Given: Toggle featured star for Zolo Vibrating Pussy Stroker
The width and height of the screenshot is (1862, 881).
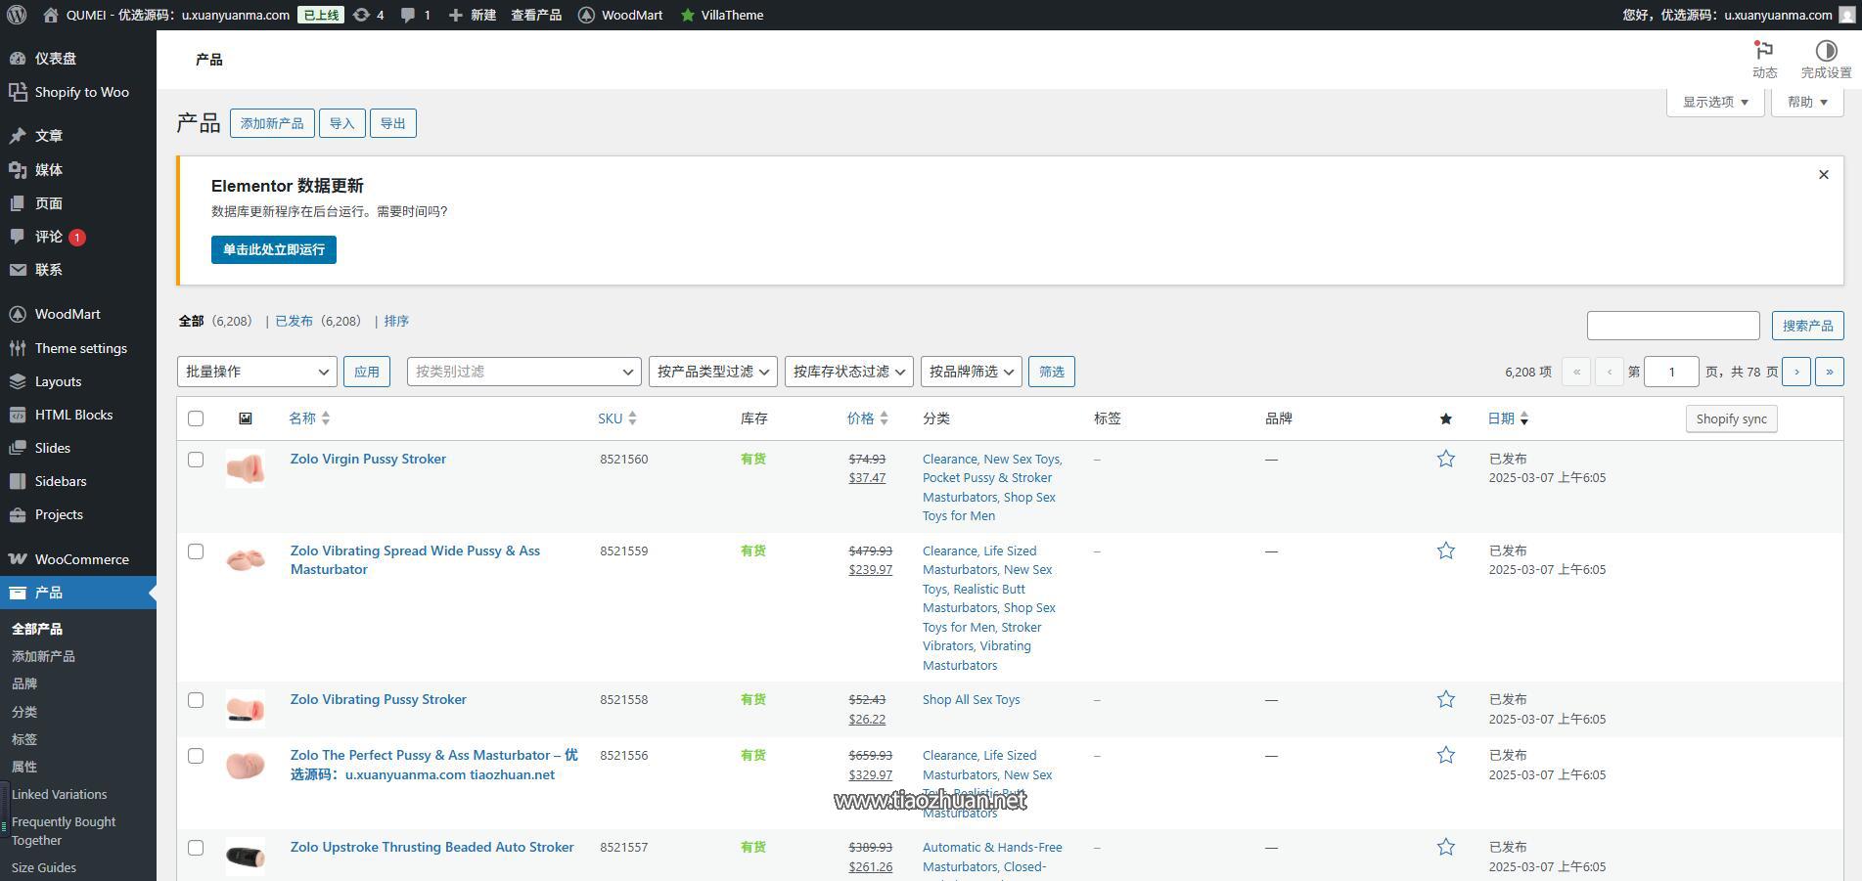Looking at the screenshot, I should [1445, 699].
